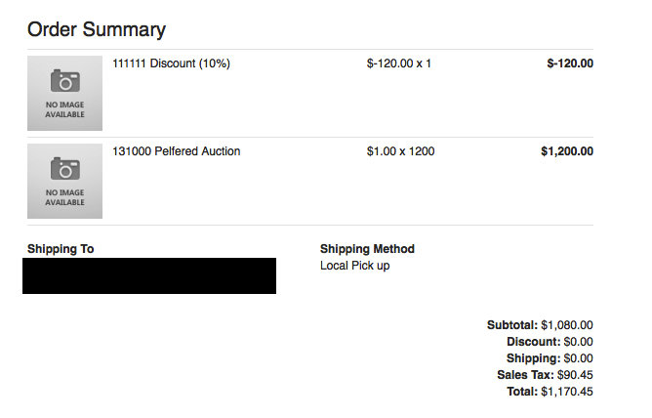Click the Discount item's no-image thumbnail
Screen dimensions: 652x418
(x=64, y=93)
